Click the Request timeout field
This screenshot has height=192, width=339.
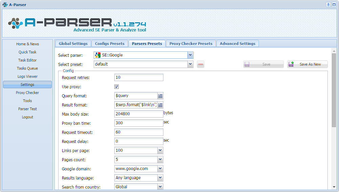coord(139,132)
